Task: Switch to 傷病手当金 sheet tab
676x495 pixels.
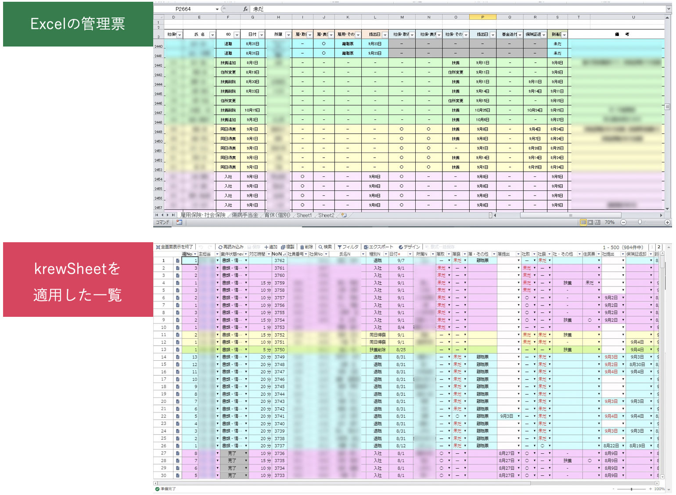Action: [245, 215]
